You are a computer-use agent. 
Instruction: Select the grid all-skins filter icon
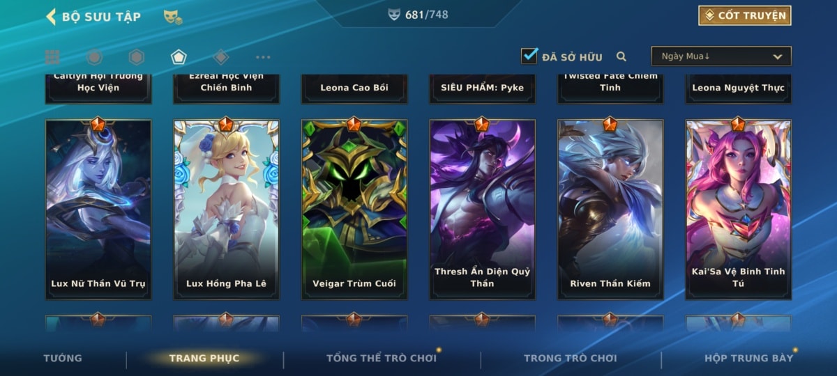(x=52, y=57)
